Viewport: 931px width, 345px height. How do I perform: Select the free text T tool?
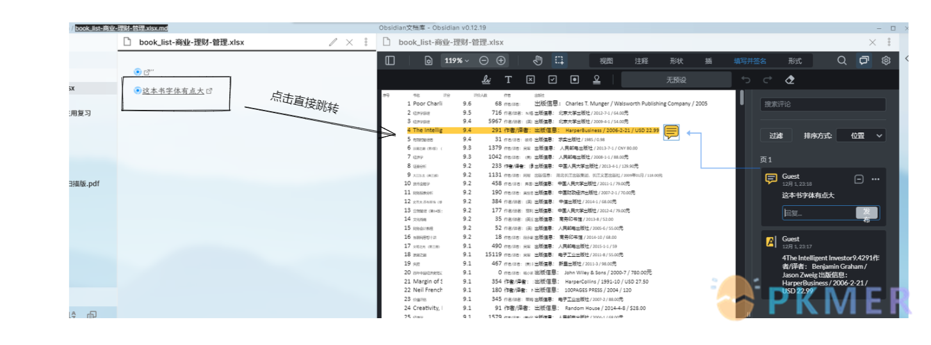coord(508,80)
